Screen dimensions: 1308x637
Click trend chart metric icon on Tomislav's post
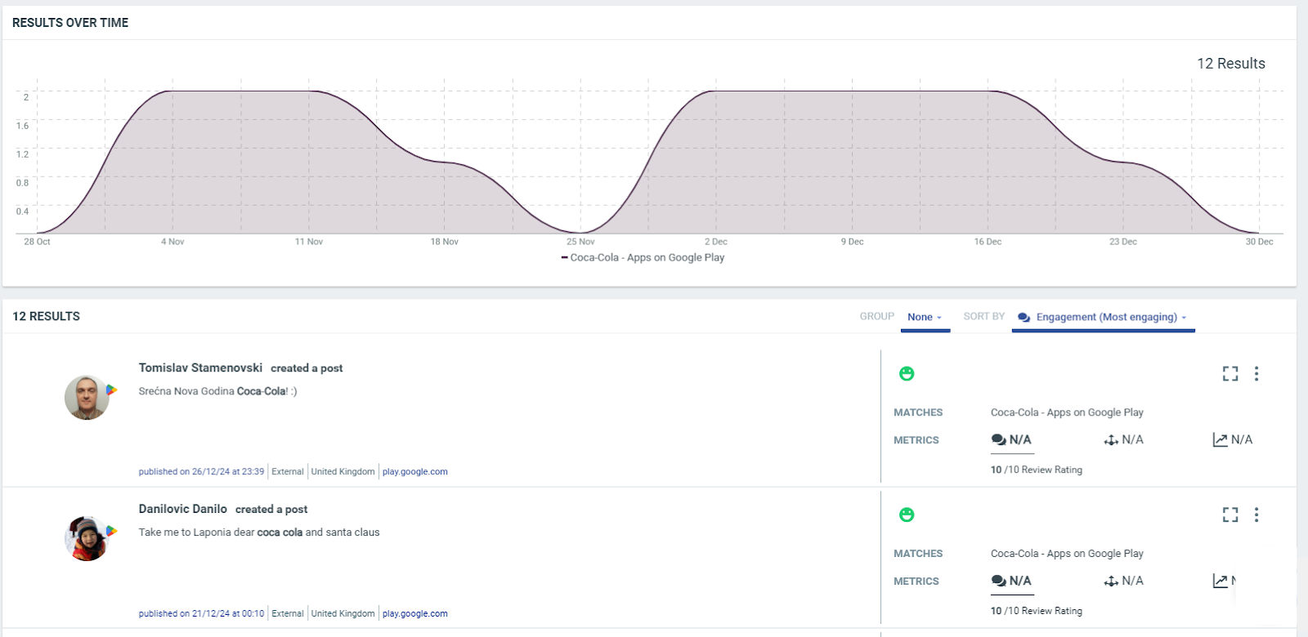tap(1220, 440)
